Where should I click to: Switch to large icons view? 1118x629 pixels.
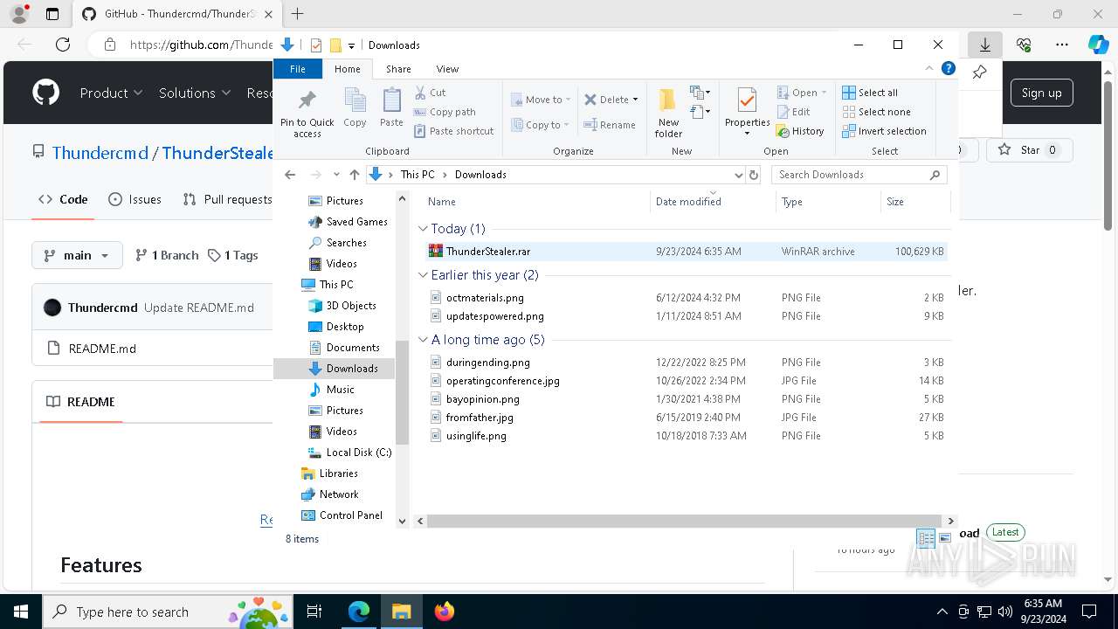tap(944, 537)
